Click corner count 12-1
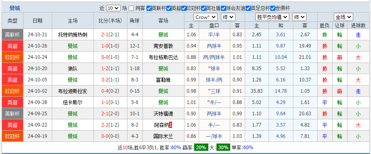The width and height of the screenshot is (371, 154). click(x=135, y=46)
